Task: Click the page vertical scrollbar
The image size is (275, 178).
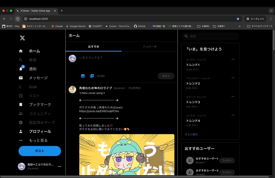Action: [x=274, y=40]
